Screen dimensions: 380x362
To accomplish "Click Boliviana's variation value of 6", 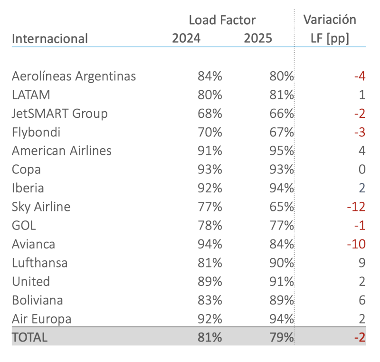I will tap(362, 300).
